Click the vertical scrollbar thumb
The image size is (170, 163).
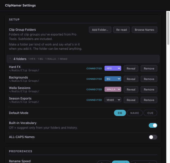(x=168, y=28)
